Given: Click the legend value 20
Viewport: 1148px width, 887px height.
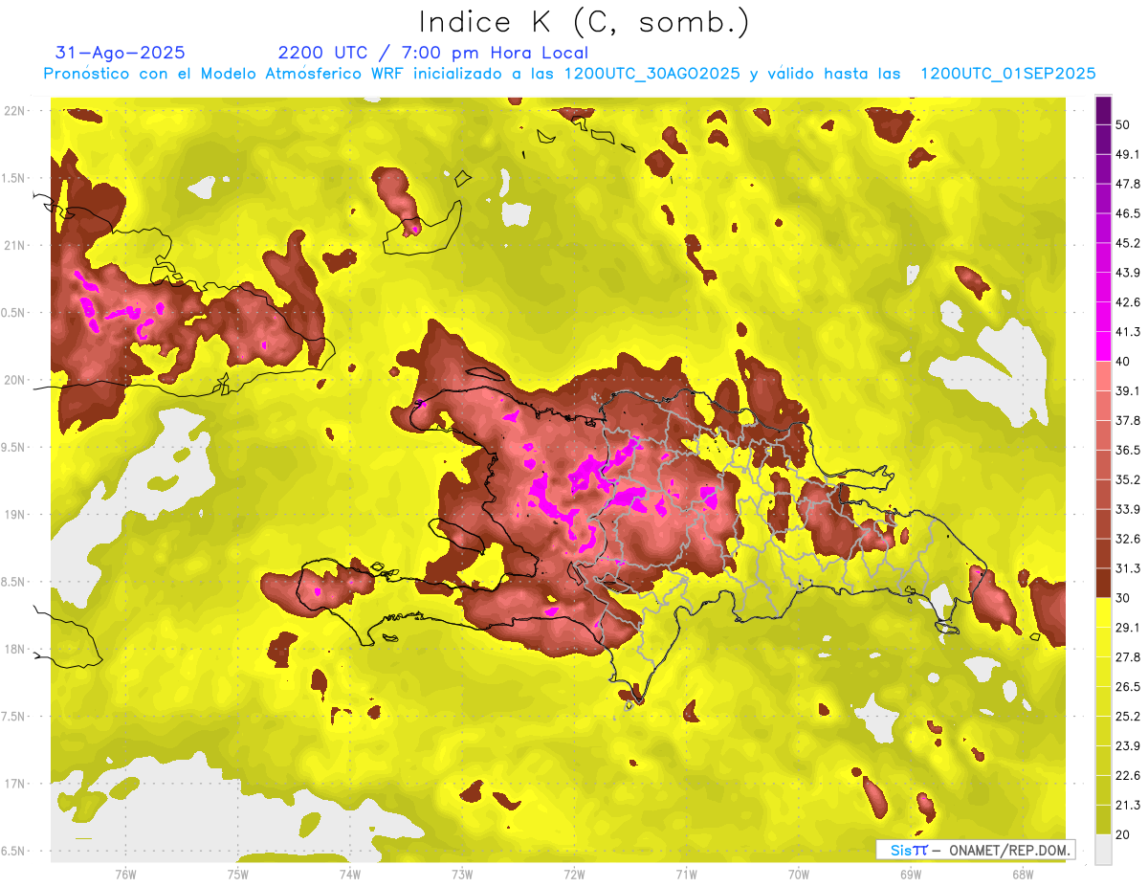Looking at the screenshot, I should click(x=1125, y=835).
